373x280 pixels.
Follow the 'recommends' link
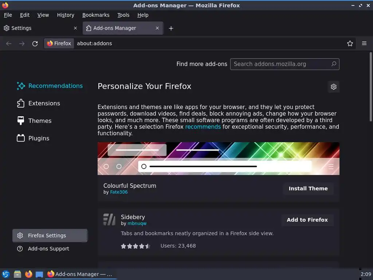tap(203, 127)
